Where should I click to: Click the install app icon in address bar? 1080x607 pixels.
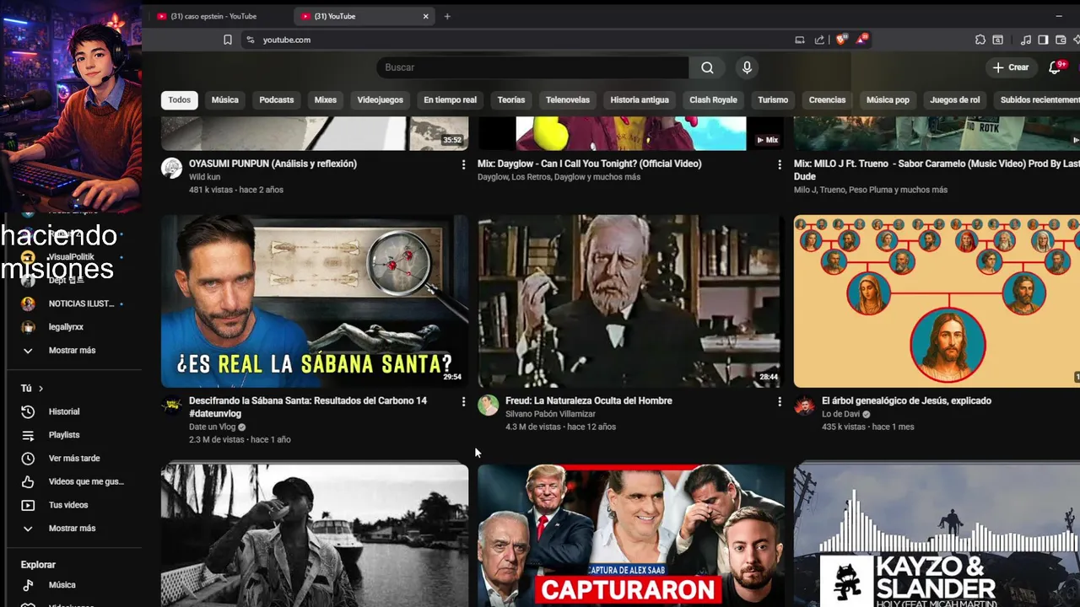coord(800,40)
